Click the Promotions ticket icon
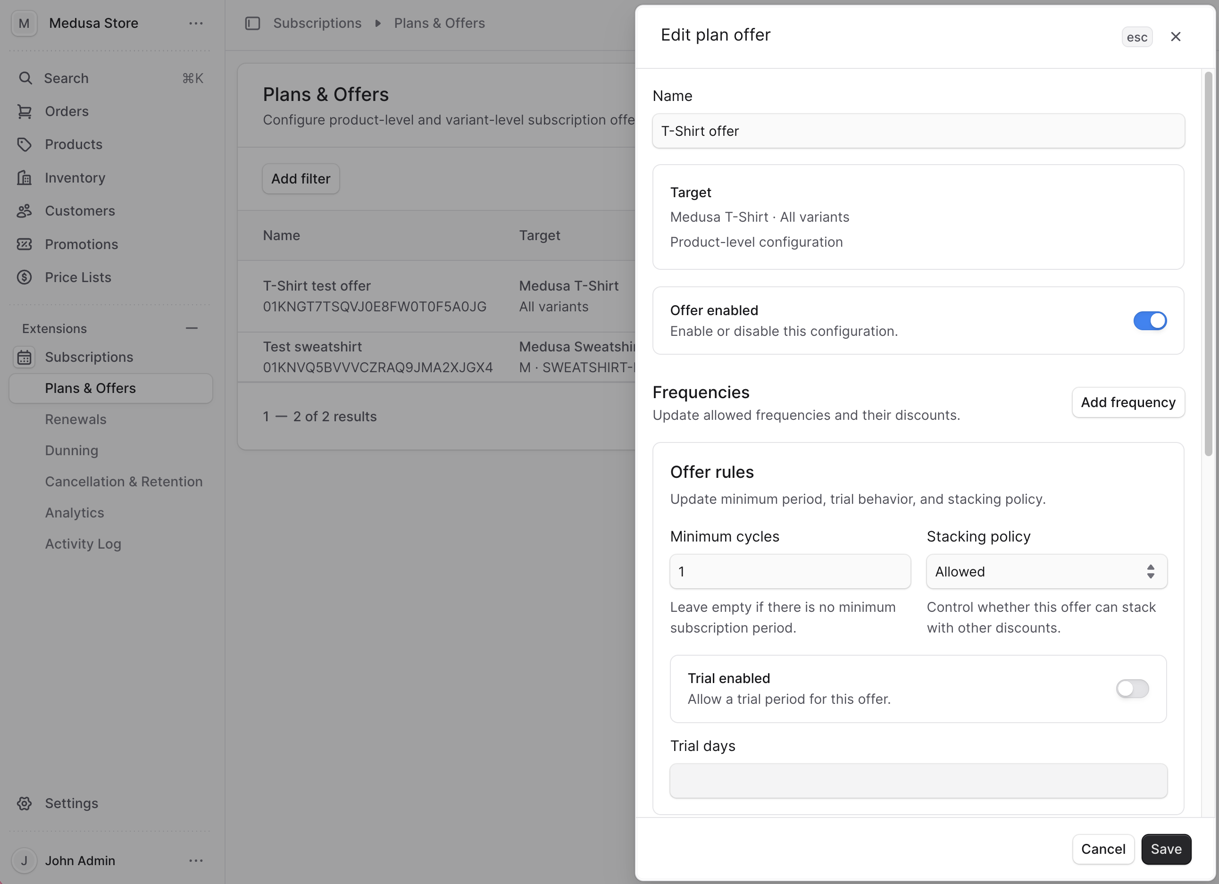Screen dimensions: 1219x884 [x=25, y=244]
